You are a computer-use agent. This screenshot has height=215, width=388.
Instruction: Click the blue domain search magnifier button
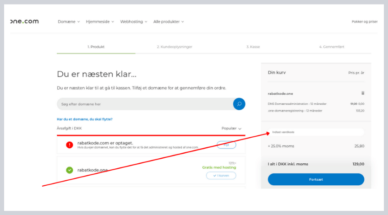click(x=239, y=104)
